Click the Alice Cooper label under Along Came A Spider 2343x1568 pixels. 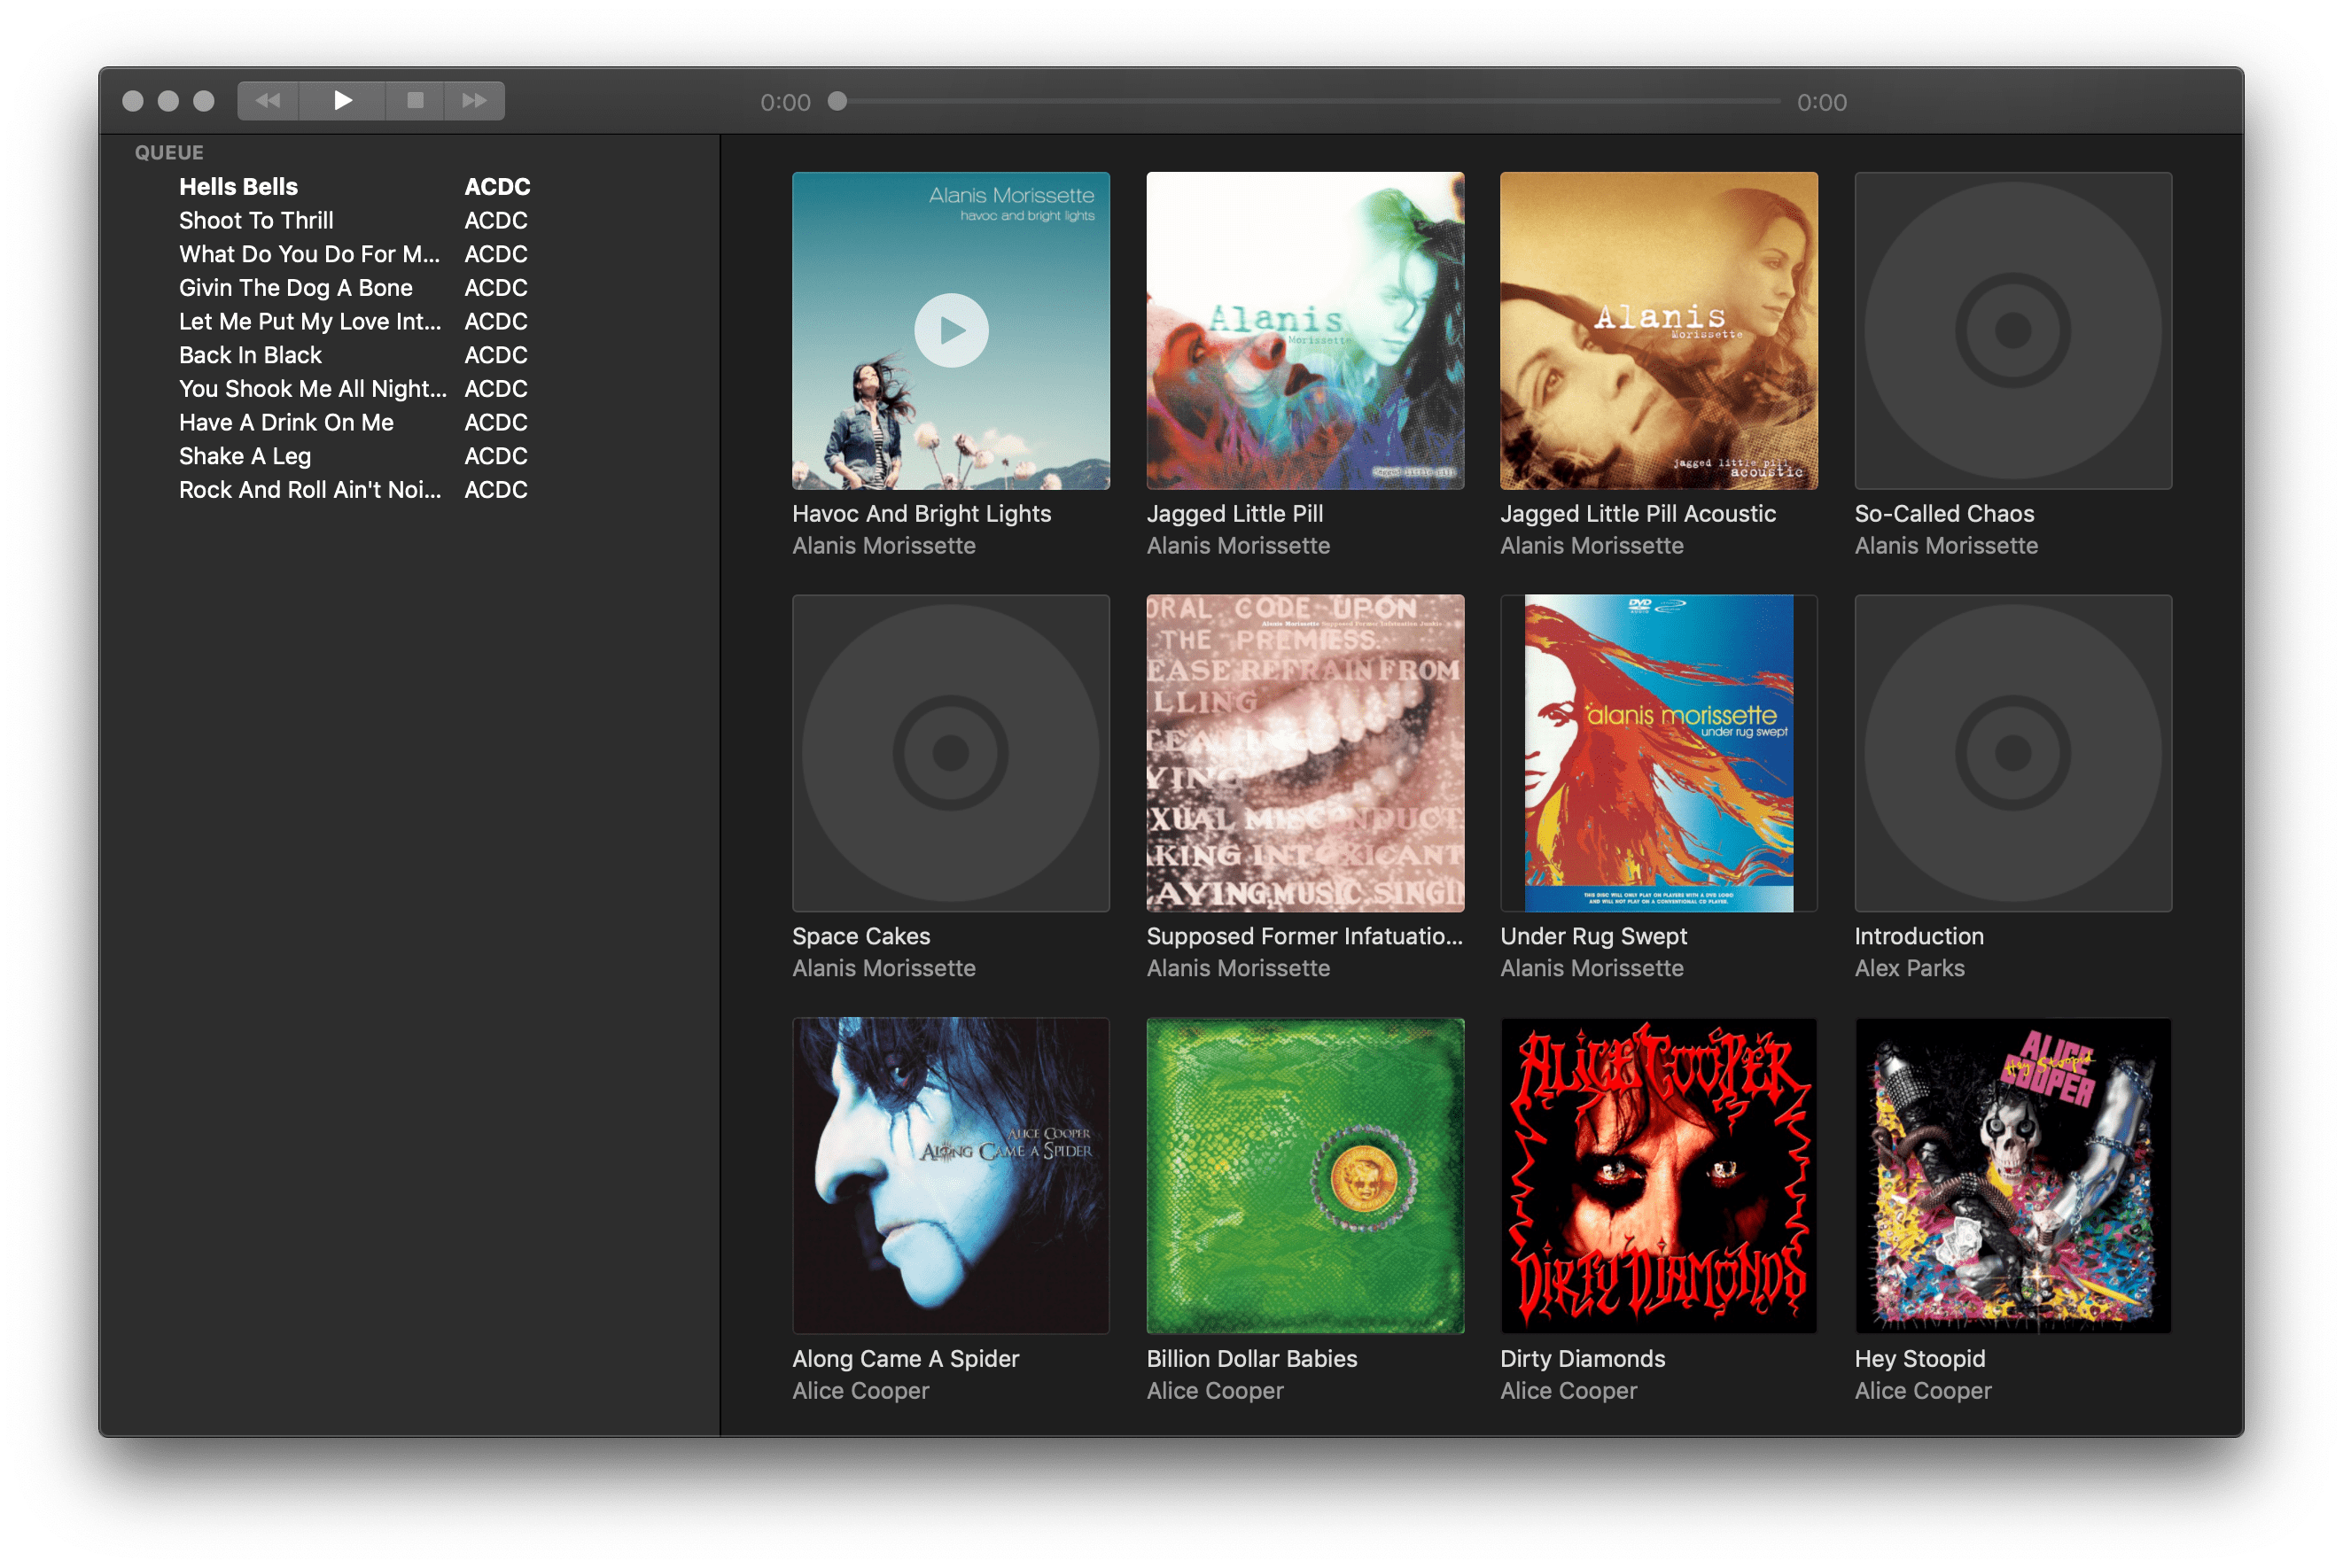[860, 1390]
